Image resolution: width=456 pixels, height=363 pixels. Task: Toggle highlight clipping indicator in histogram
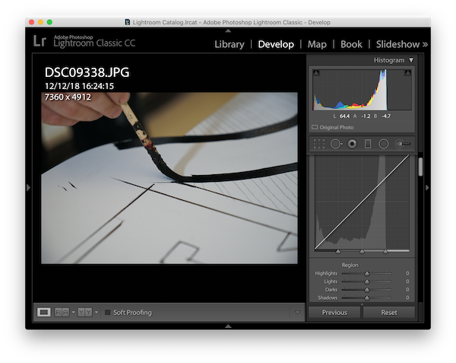[x=408, y=72]
